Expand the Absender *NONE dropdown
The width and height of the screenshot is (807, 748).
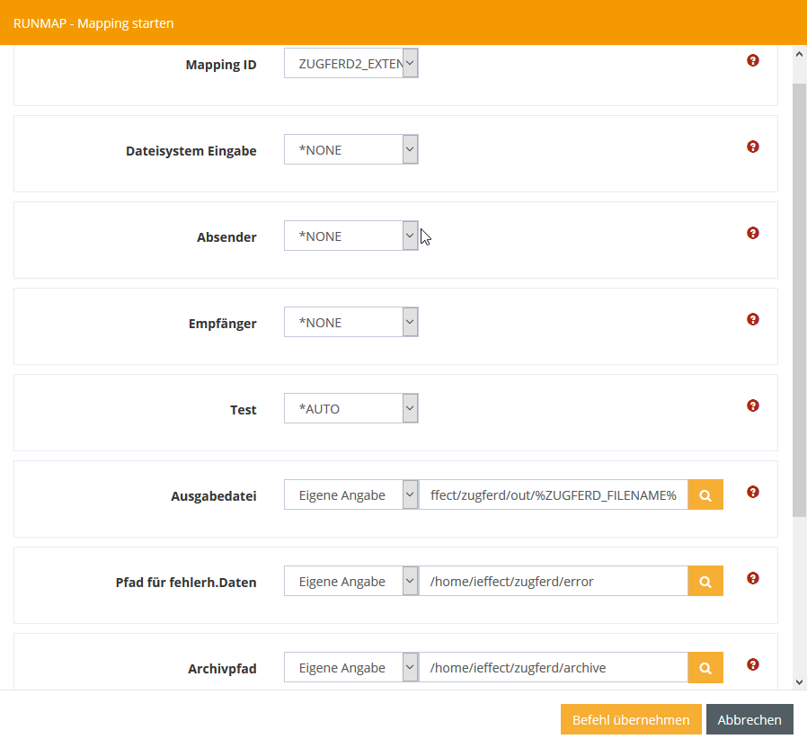[x=351, y=236]
